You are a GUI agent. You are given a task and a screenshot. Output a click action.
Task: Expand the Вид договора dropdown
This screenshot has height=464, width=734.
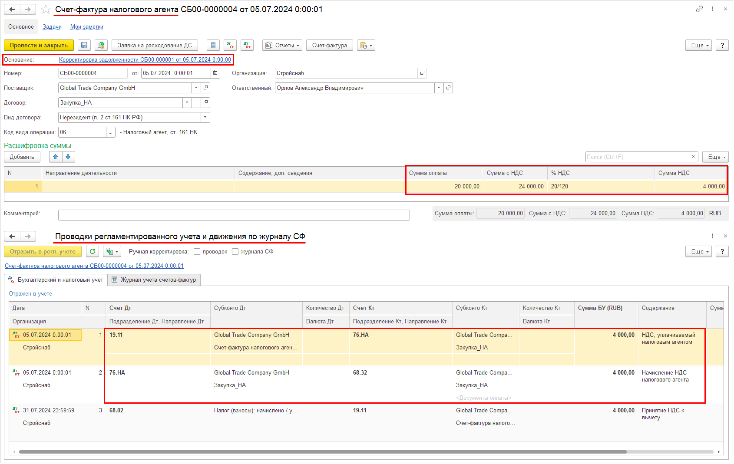click(205, 117)
